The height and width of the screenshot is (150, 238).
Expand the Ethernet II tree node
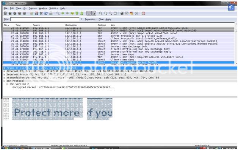[5, 71]
